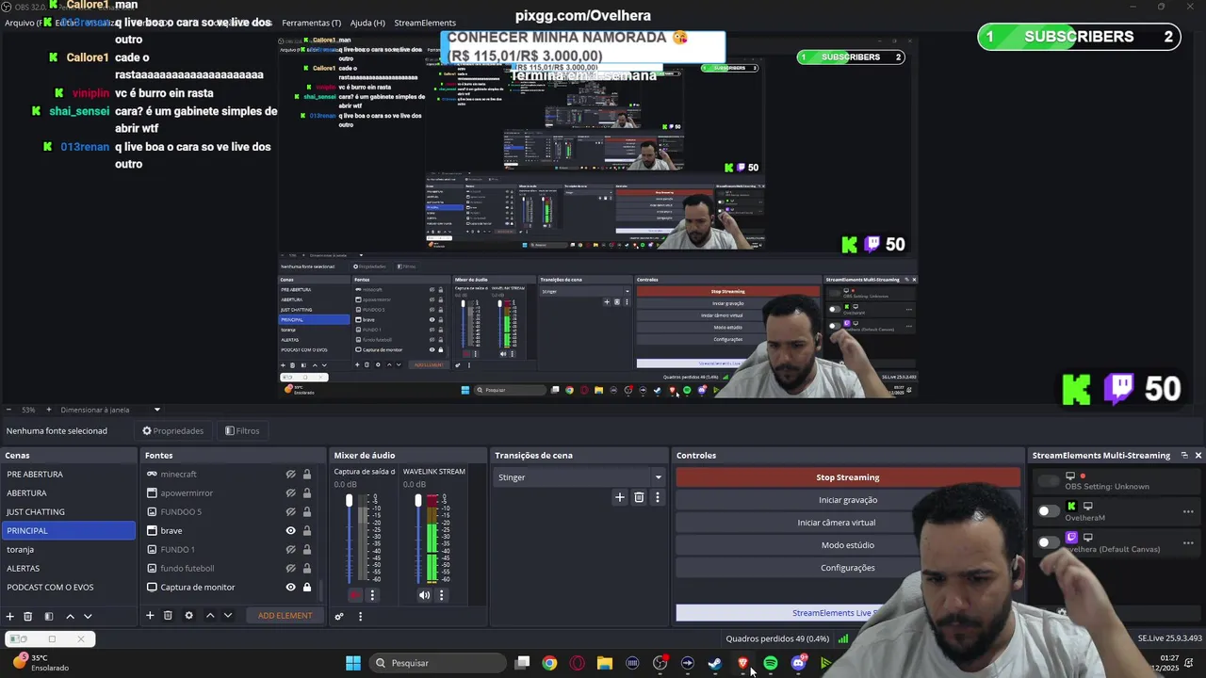This screenshot has width=1206, height=678.
Task: Select the PODCAST COM O EVOS scene
Action: (69, 587)
